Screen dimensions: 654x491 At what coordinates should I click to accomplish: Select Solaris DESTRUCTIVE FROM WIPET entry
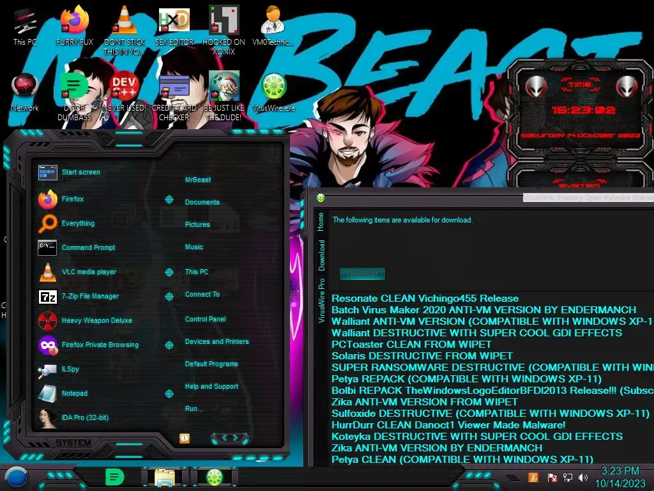point(422,355)
